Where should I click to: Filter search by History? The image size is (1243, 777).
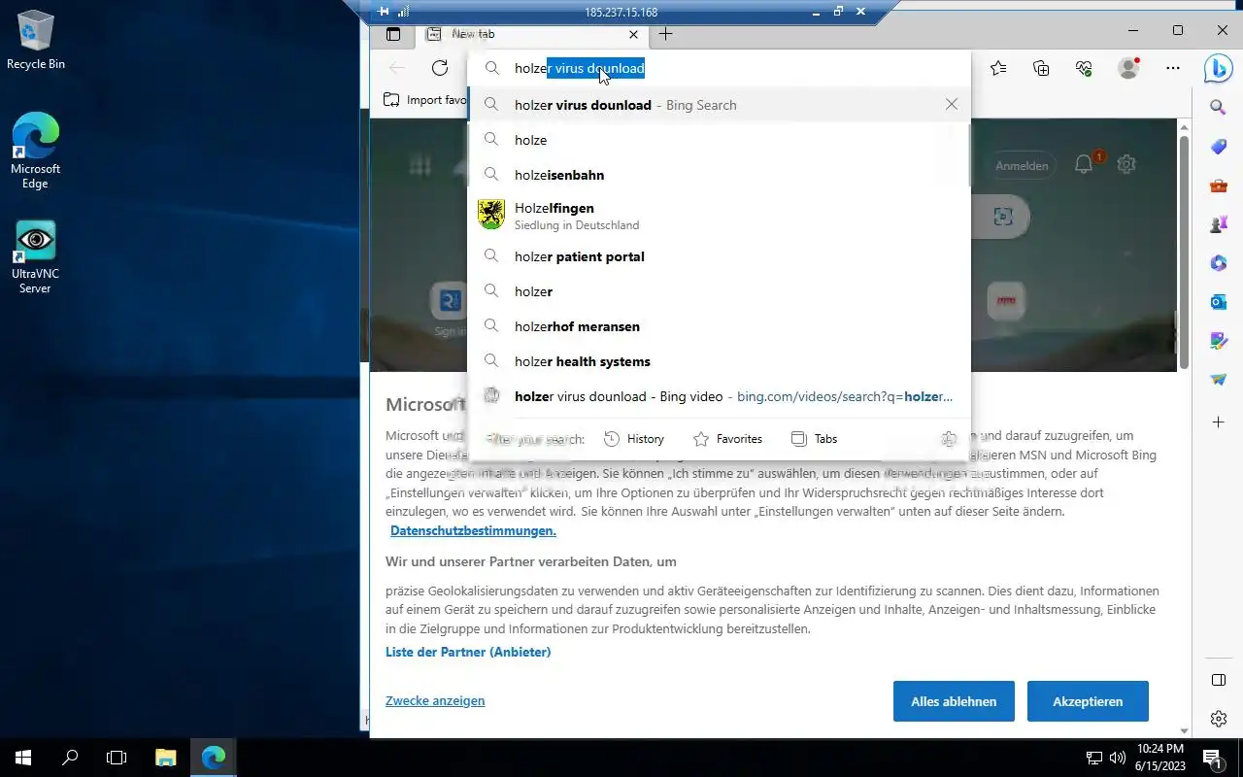coord(634,439)
